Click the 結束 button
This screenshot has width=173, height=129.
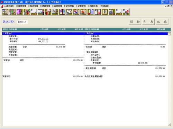pyautogui.click(x=162, y=22)
